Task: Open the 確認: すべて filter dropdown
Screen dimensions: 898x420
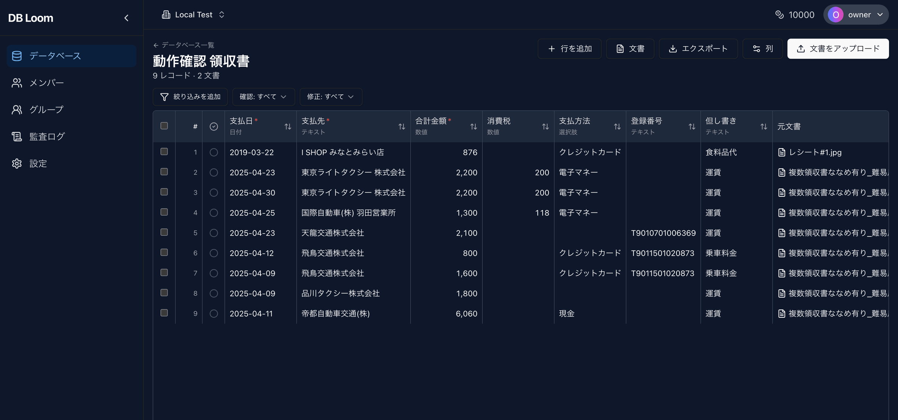Action: click(x=263, y=97)
